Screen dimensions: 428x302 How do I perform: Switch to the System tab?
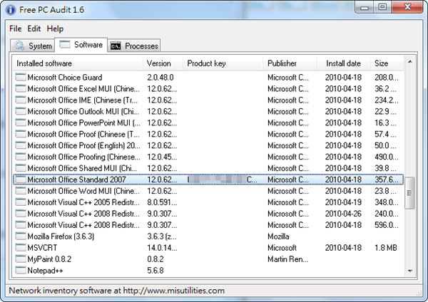33,46
